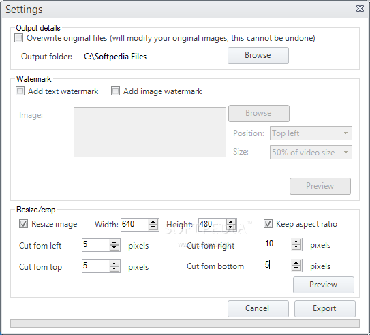Cancel the settings dialog

[x=258, y=308]
